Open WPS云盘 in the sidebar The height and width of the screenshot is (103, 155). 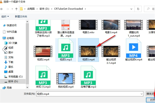(x=10, y=32)
